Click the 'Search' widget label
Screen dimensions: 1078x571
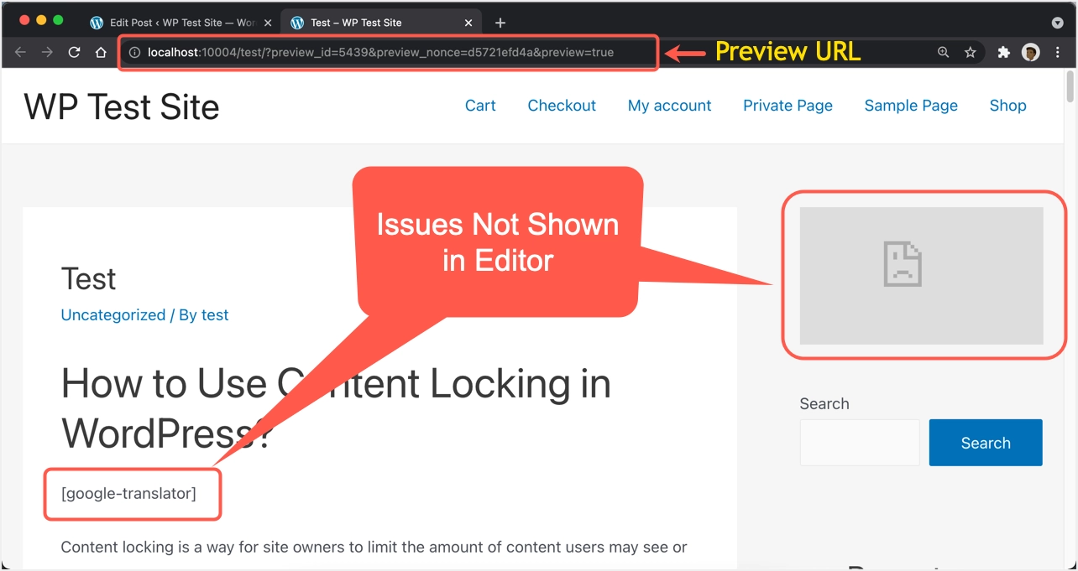824,404
